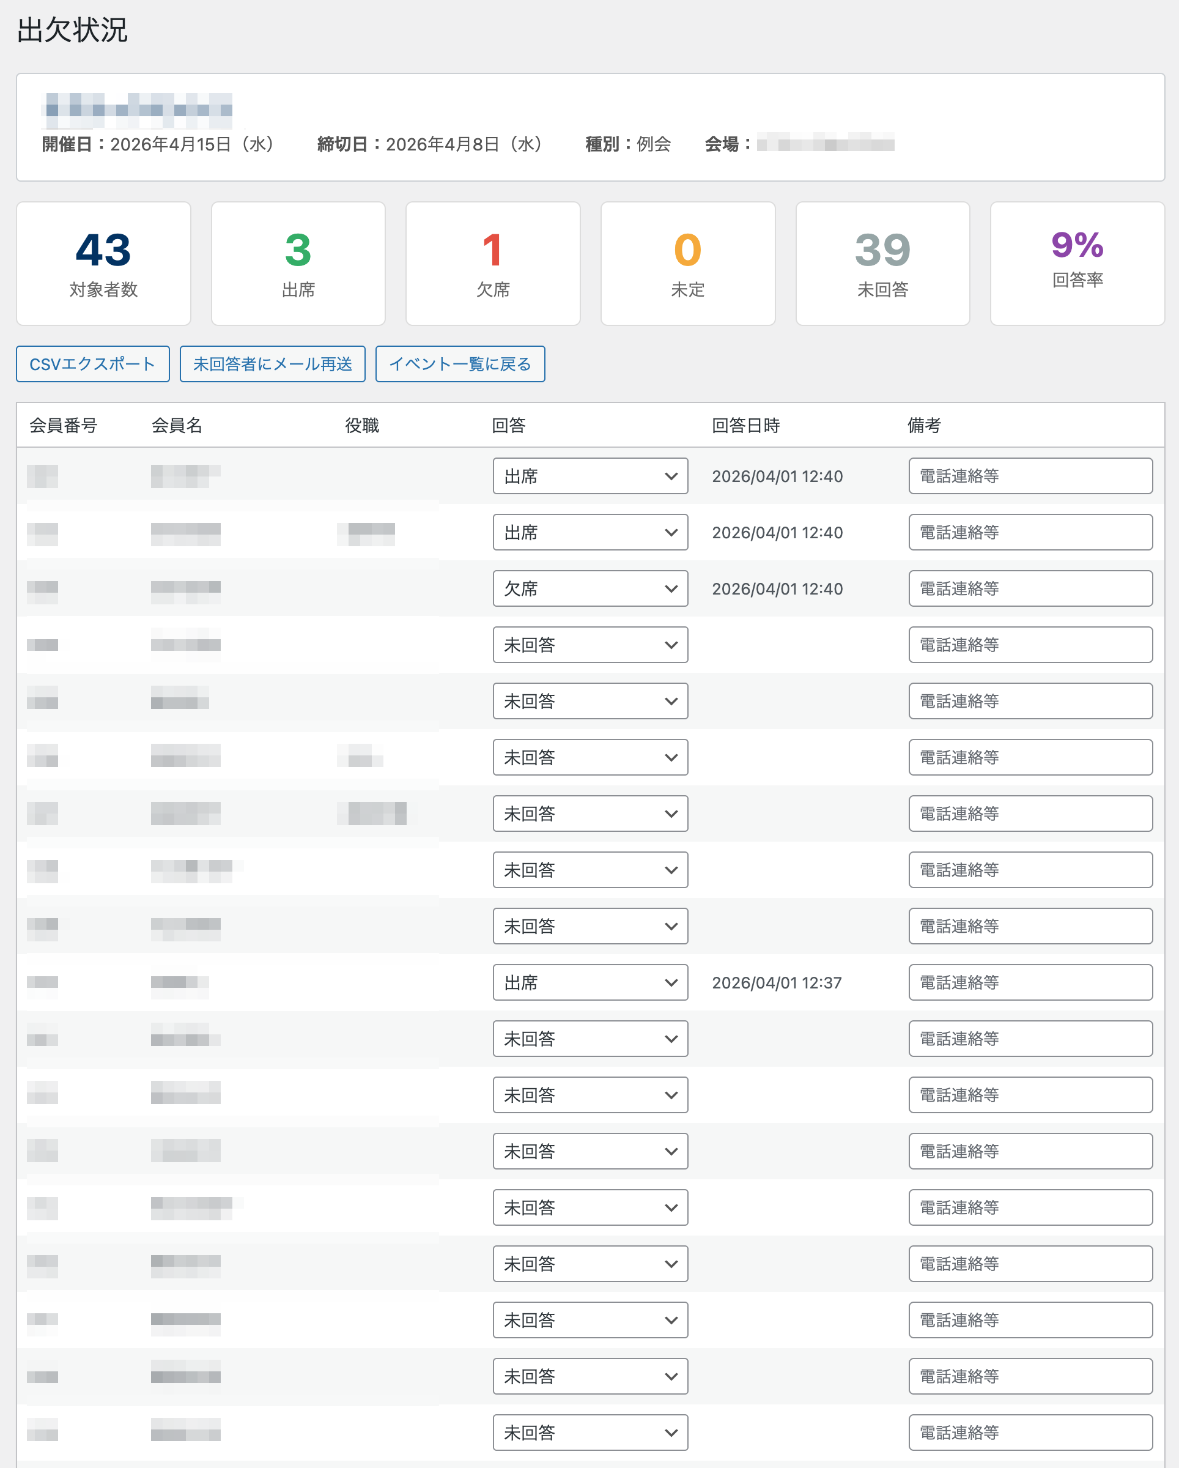Click the CSVエクスポート button
The image size is (1179, 1468).
coord(92,363)
